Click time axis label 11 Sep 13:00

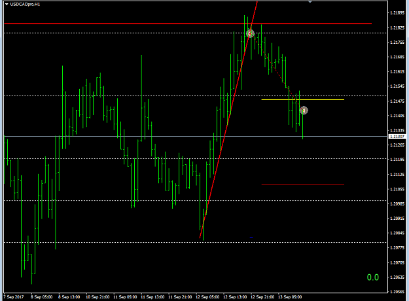[x=152, y=297]
